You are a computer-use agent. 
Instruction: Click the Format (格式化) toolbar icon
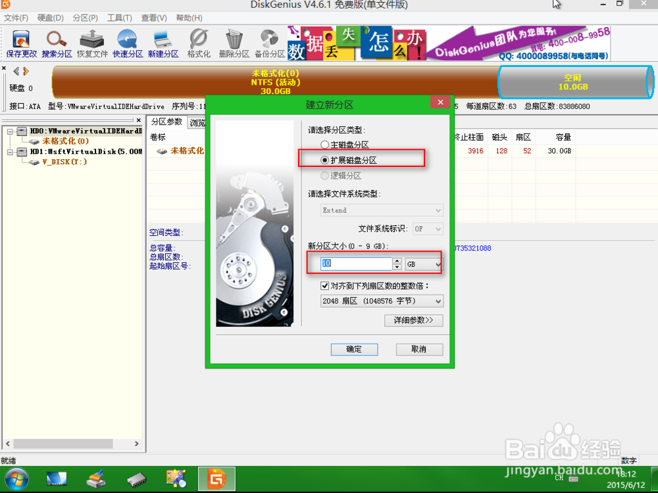pyautogui.click(x=199, y=43)
